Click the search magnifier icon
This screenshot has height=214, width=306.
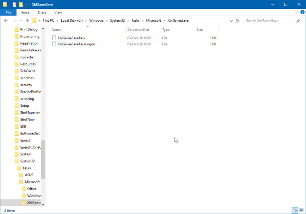pyautogui.click(x=298, y=21)
